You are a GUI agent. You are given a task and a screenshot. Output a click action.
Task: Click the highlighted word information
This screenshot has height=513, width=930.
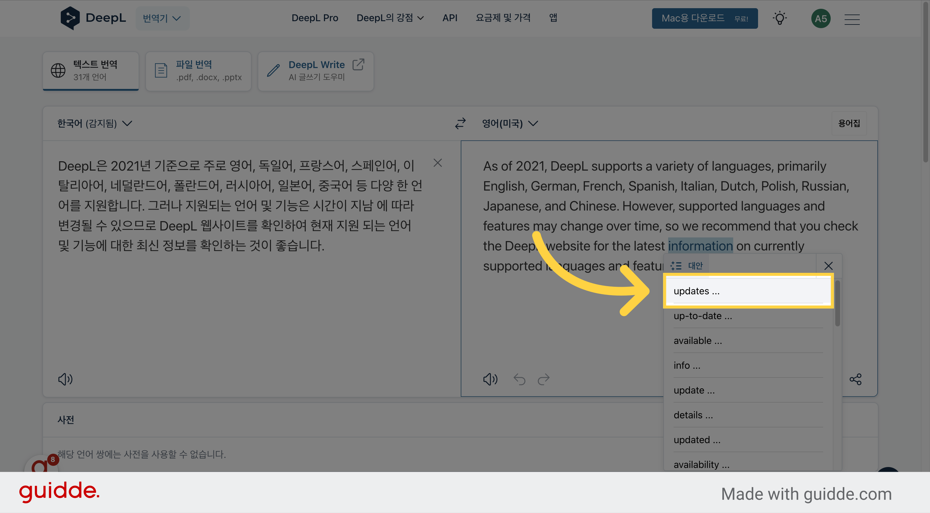coord(701,246)
